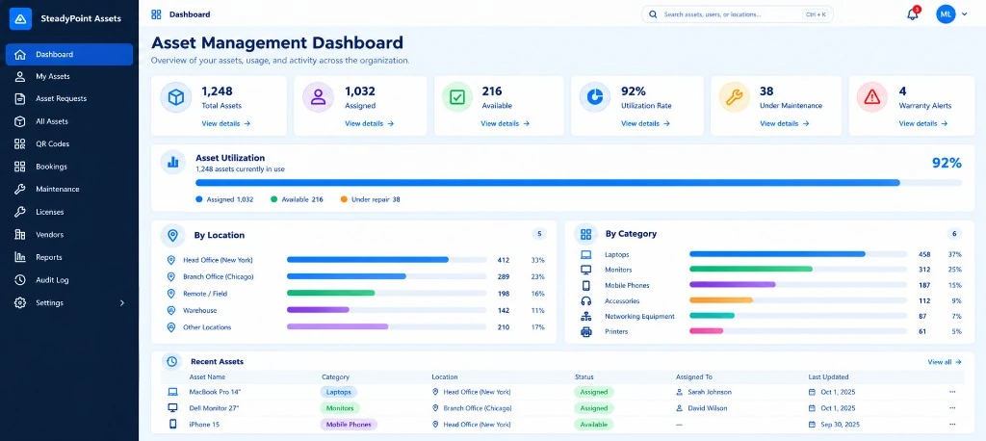986x441 pixels.
Task: Open the user profile dropdown arrow
Action: [965, 14]
